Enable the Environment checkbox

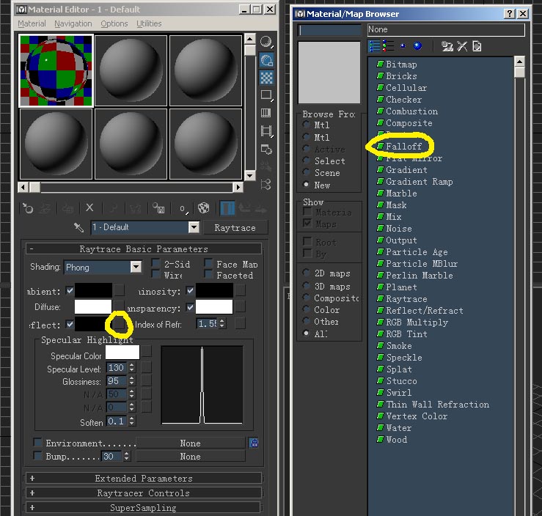tap(37, 443)
